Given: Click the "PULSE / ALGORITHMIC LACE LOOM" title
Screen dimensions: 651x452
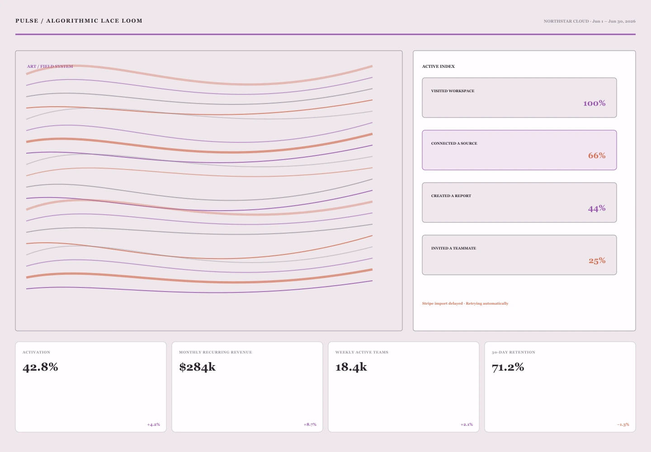Looking at the screenshot, I should (x=79, y=21).
